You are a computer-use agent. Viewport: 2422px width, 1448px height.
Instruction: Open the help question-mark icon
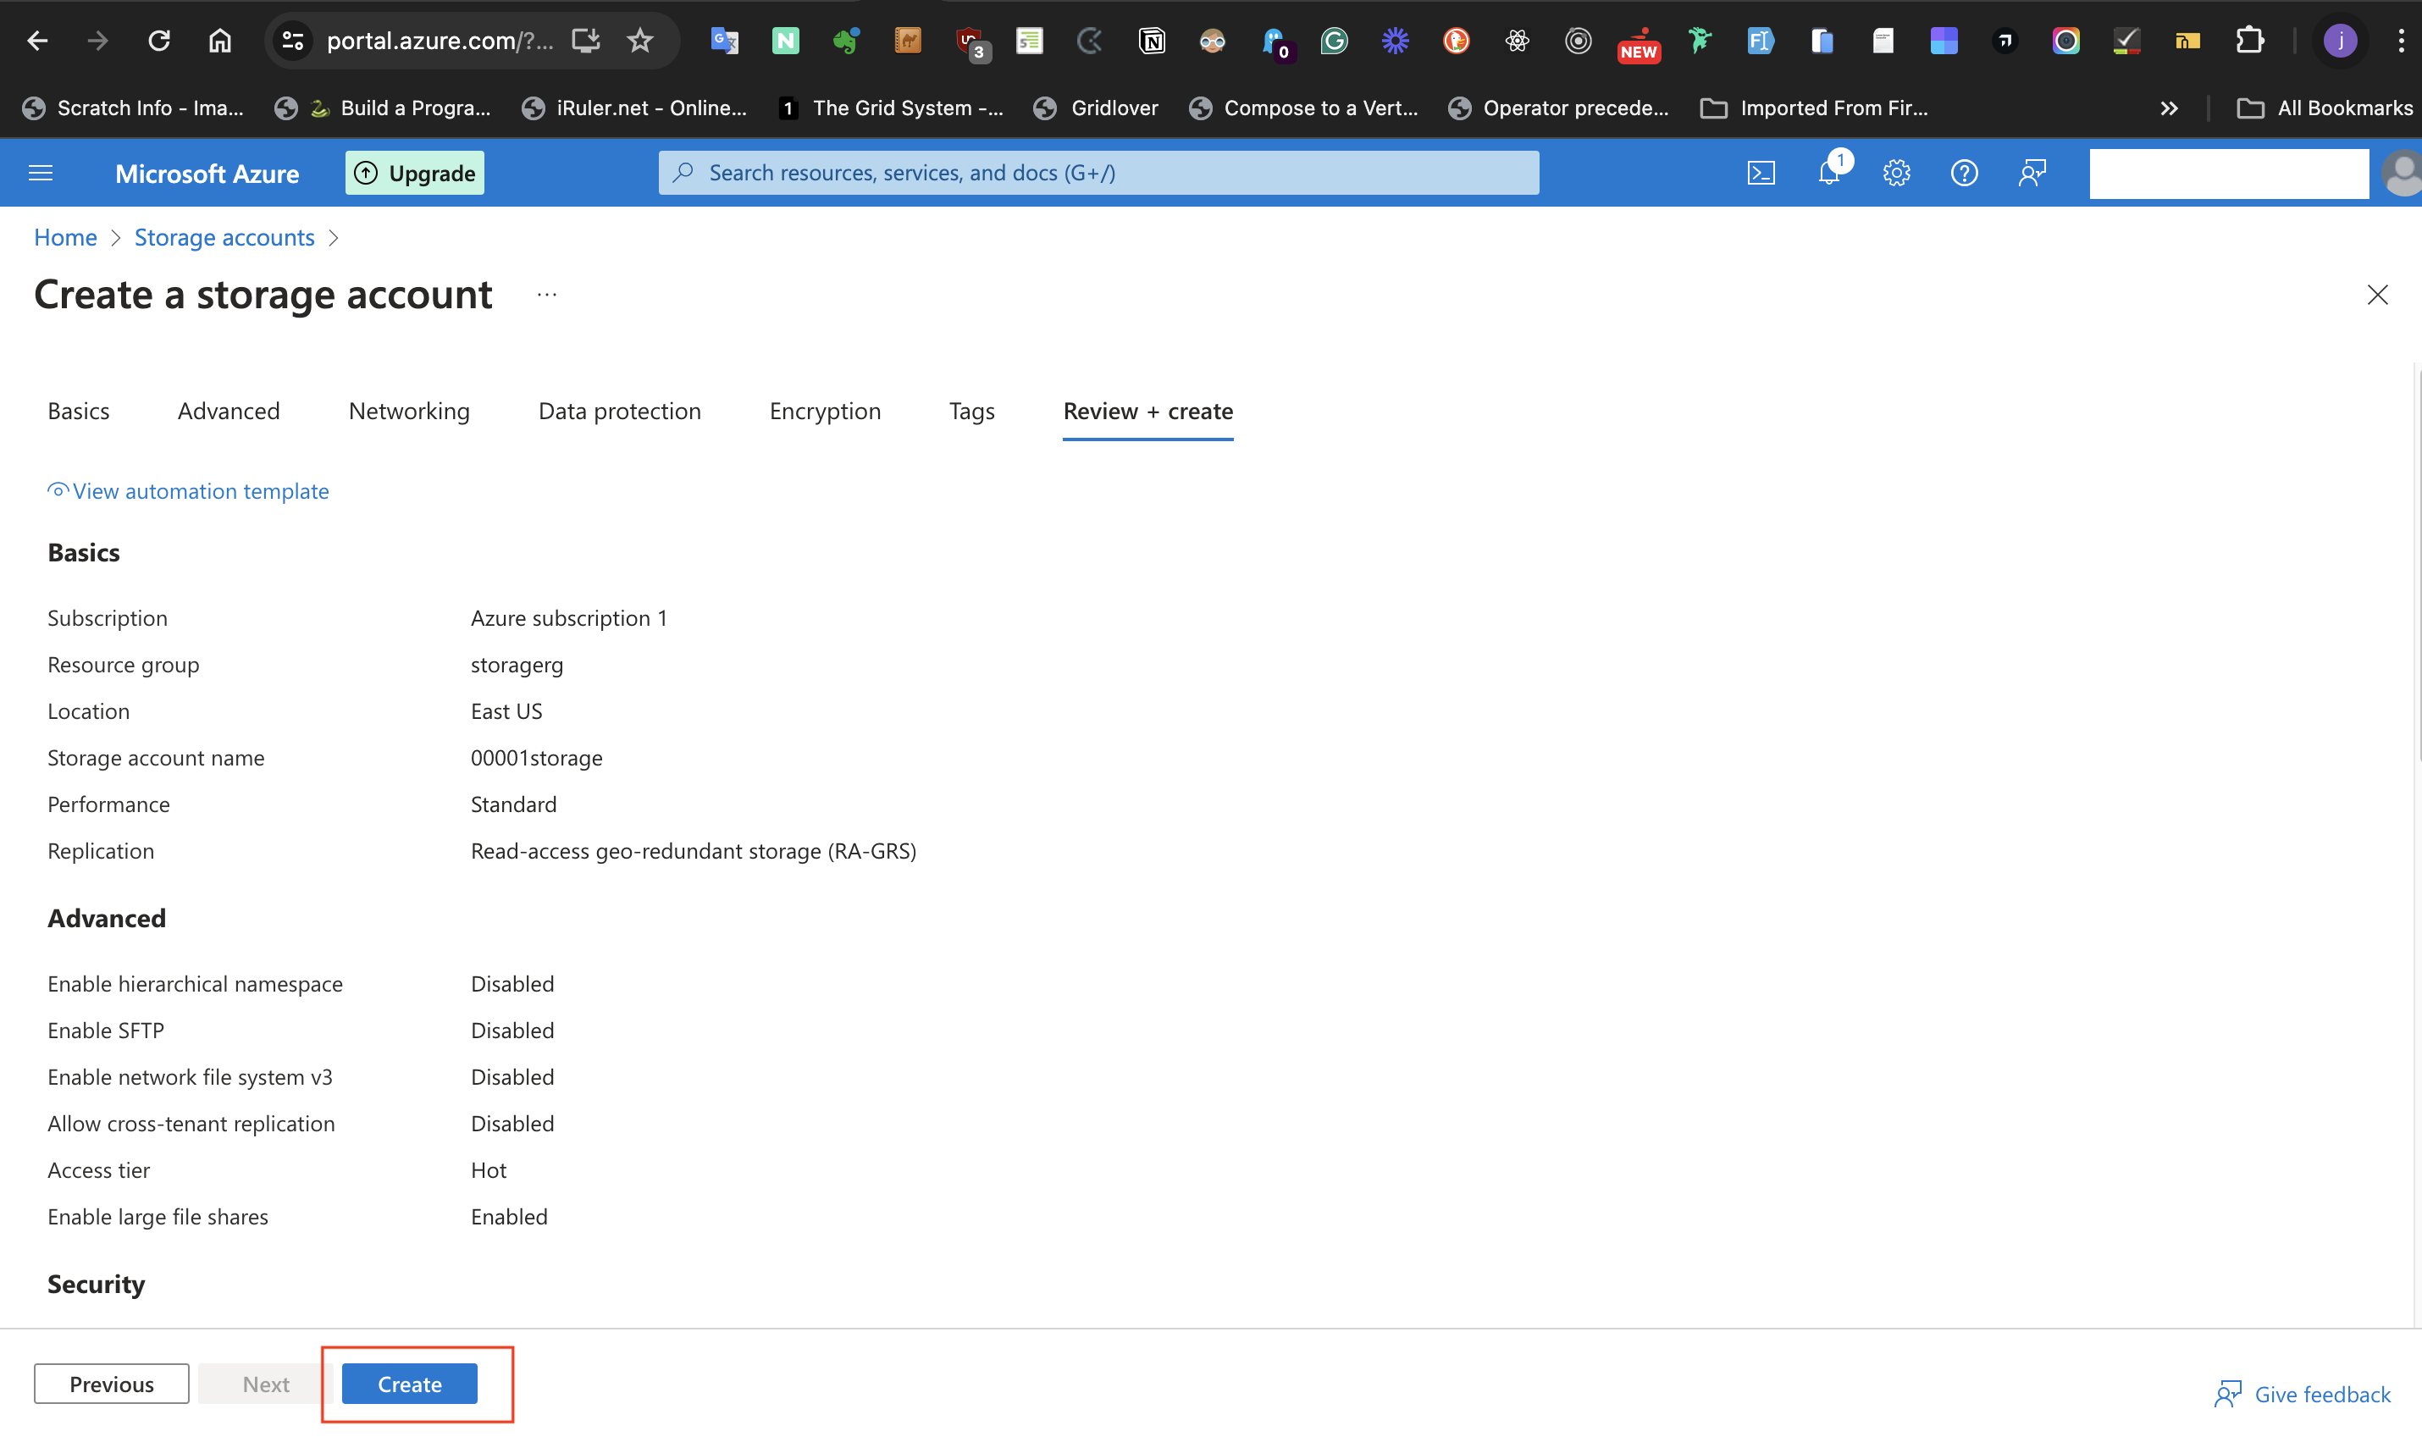[1963, 173]
